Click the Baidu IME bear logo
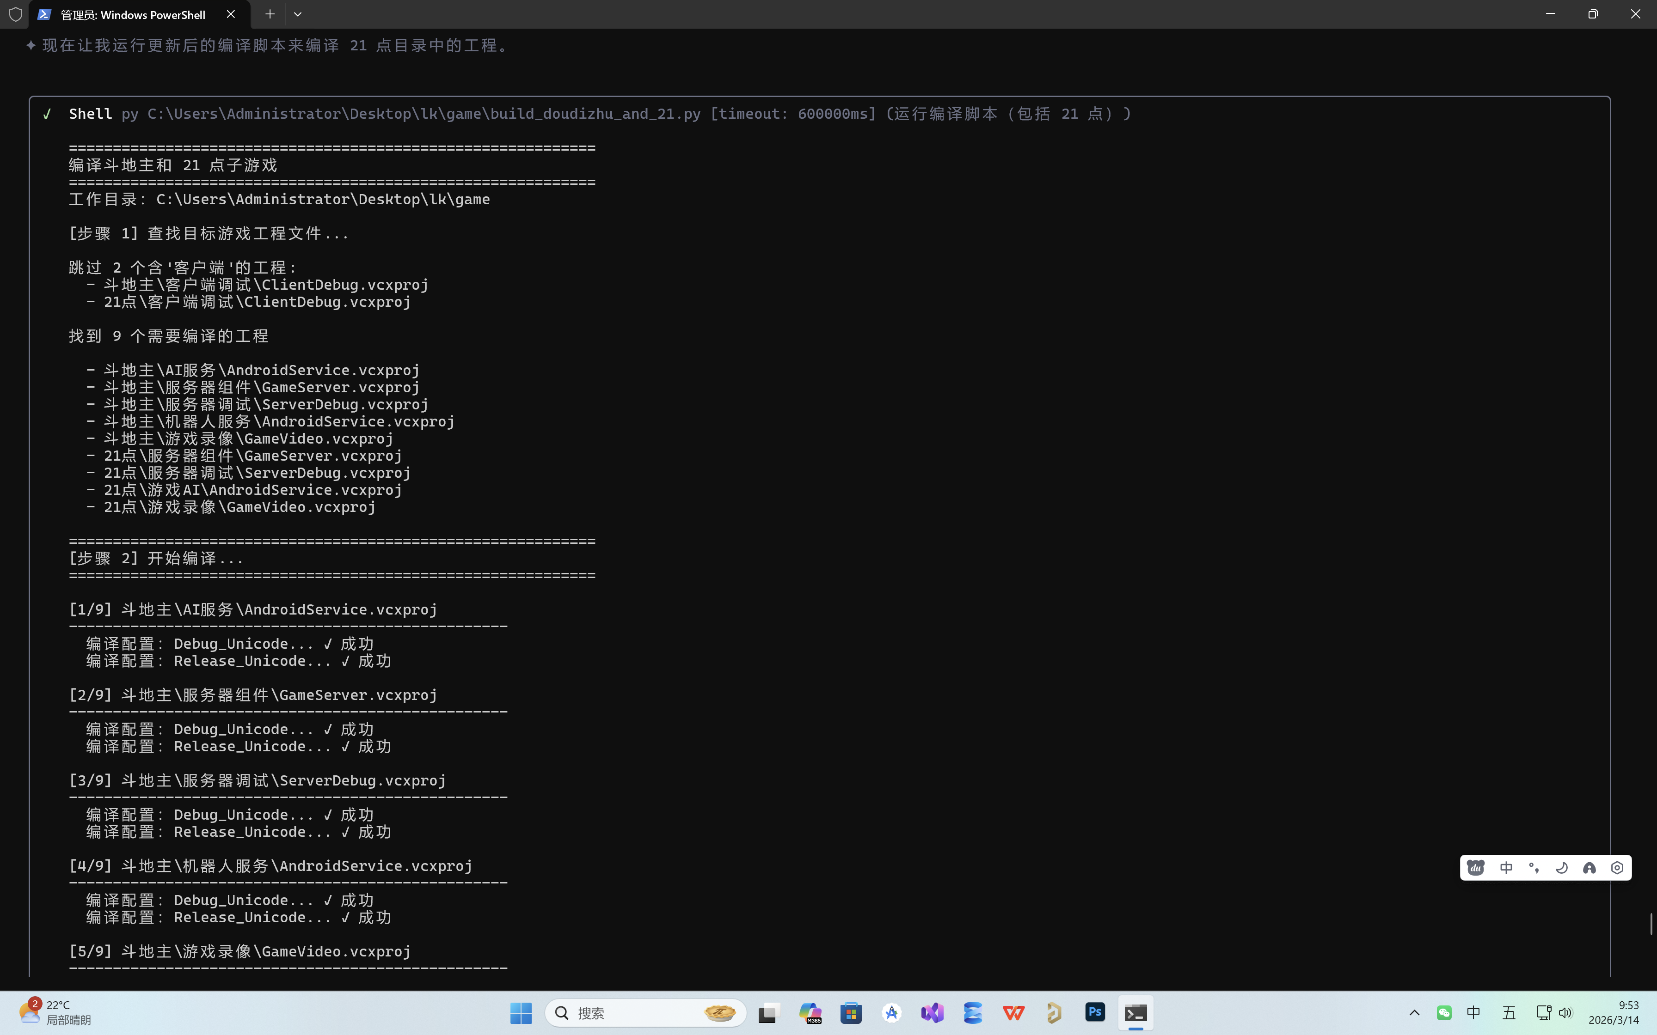The height and width of the screenshot is (1035, 1657). 1476,868
